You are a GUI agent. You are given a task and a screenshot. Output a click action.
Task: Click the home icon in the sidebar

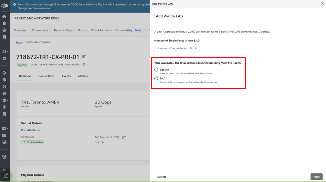coord(4,16)
